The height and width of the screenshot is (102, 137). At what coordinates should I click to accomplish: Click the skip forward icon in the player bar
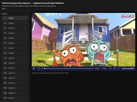pyautogui.click(x=42, y=69)
